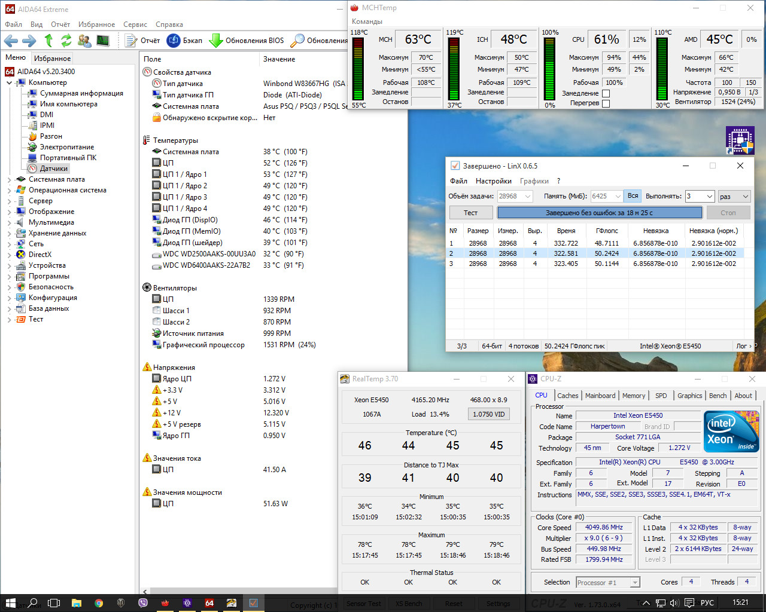Screen dimensions: 766x612
Task: Click the LinX completion progress bar
Action: 600,213
